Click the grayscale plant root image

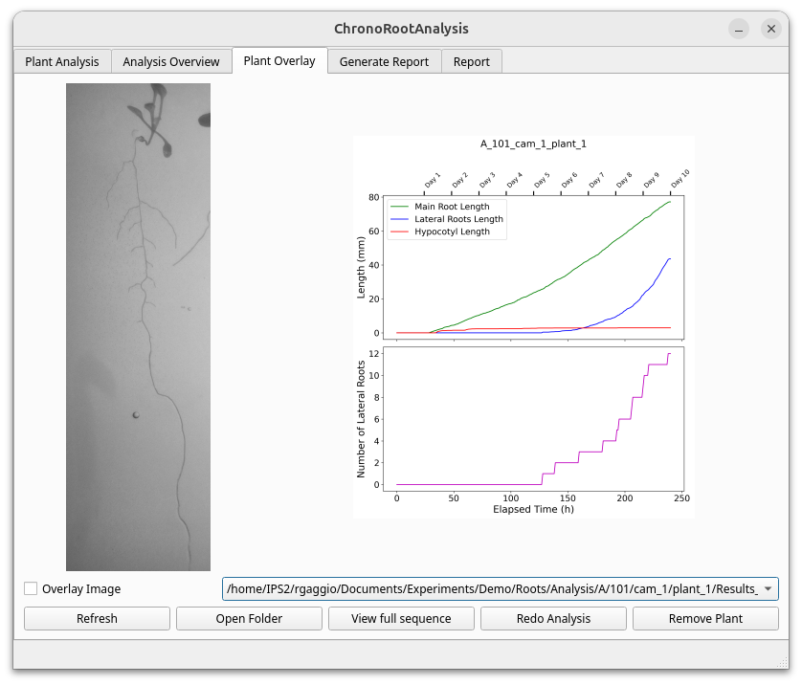(x=138, y=327)
